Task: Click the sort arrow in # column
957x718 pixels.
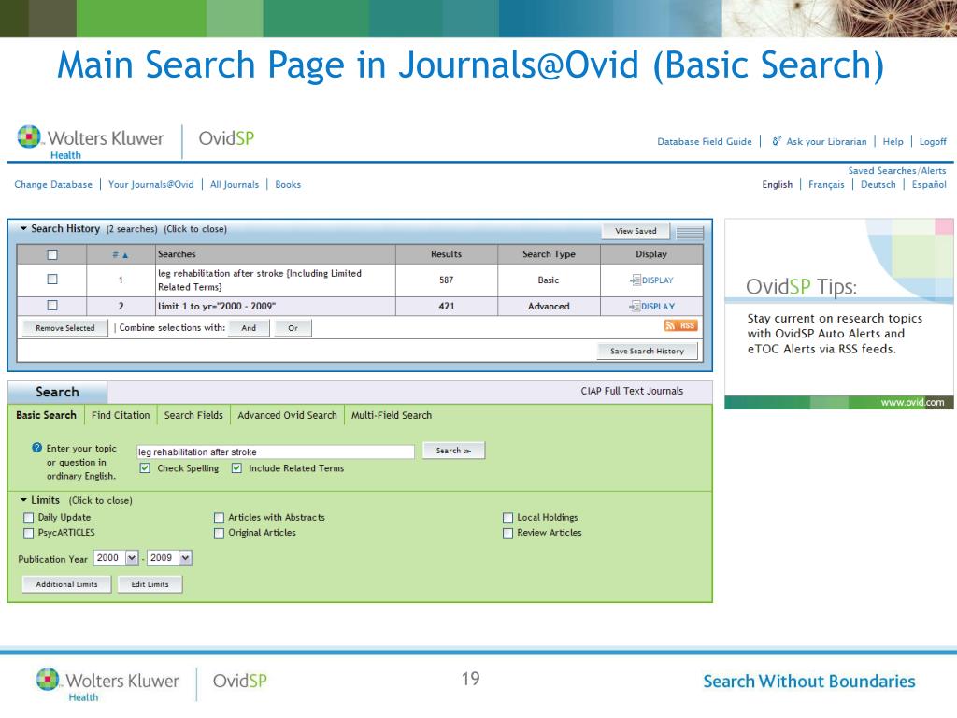Action: (125, 255)
